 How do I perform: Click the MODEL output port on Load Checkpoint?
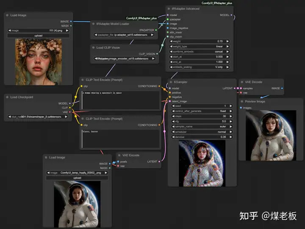click(x=70, y=103)
